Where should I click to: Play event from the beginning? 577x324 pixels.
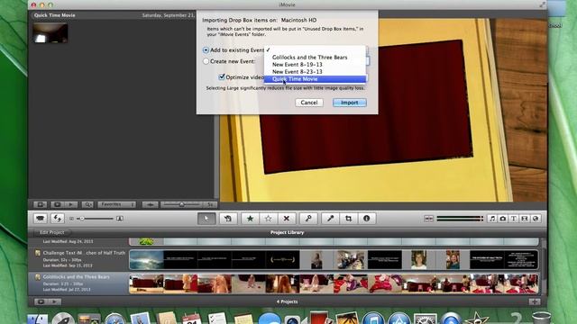pos(70,204)
